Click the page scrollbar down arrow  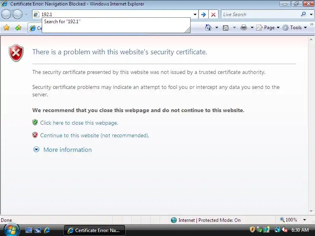[311, 211]
